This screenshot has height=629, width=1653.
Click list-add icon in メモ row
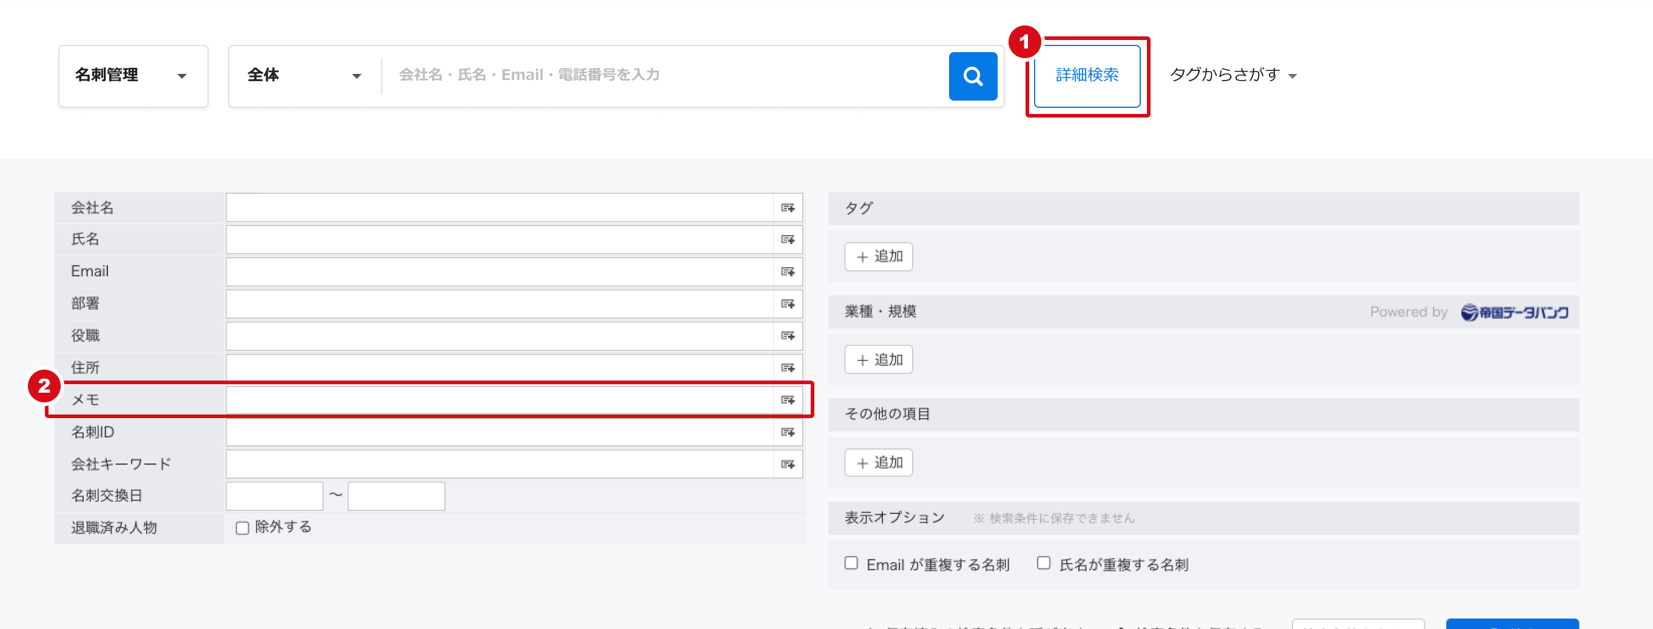pos(787,401)
